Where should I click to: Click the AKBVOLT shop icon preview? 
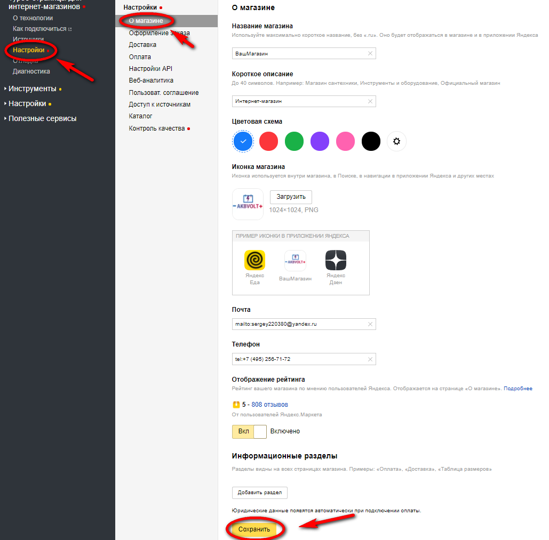[248, 204]
